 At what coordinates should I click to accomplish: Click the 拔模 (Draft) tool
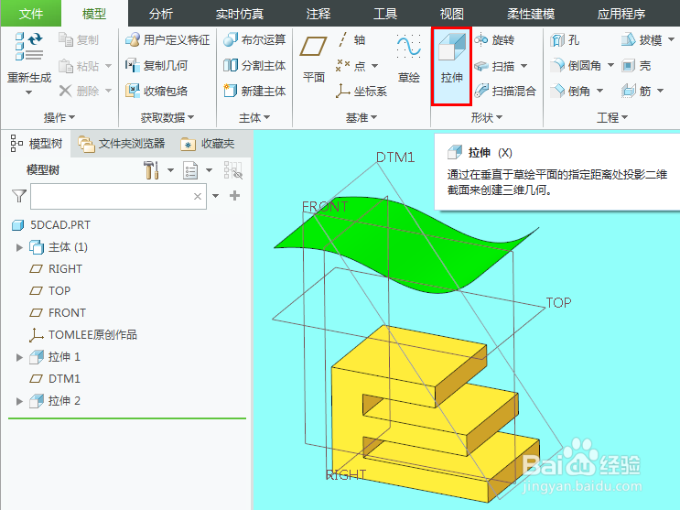(641, 40)
